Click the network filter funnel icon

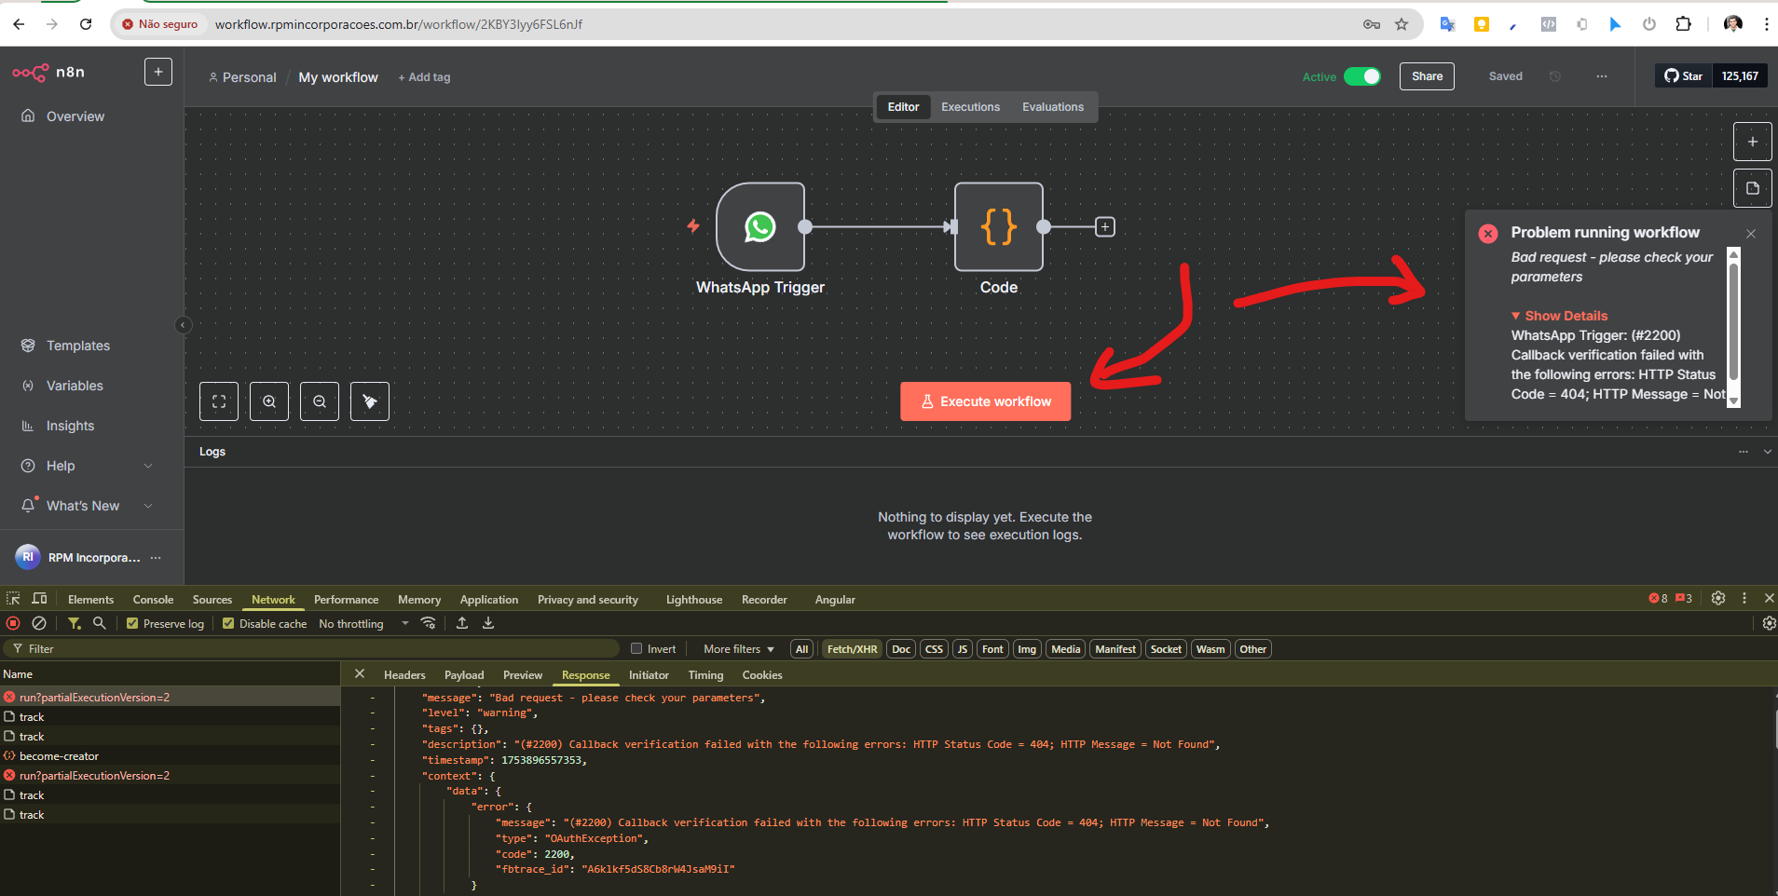point(74,623)
